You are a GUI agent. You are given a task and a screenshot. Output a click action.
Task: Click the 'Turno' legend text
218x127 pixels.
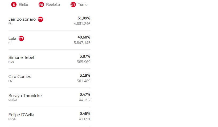(83, 5)
